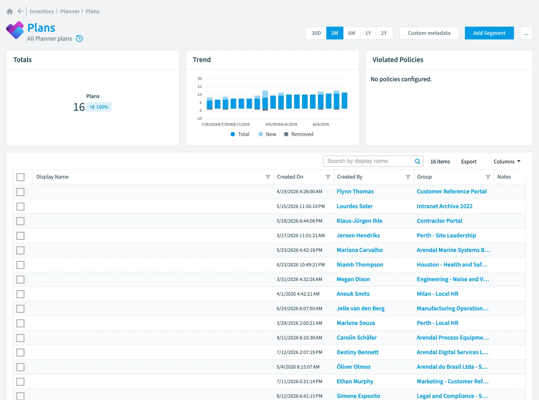The image size is (539, 400).
Task: Open the Planner breadcrumb link
Action: coord(70,11)
